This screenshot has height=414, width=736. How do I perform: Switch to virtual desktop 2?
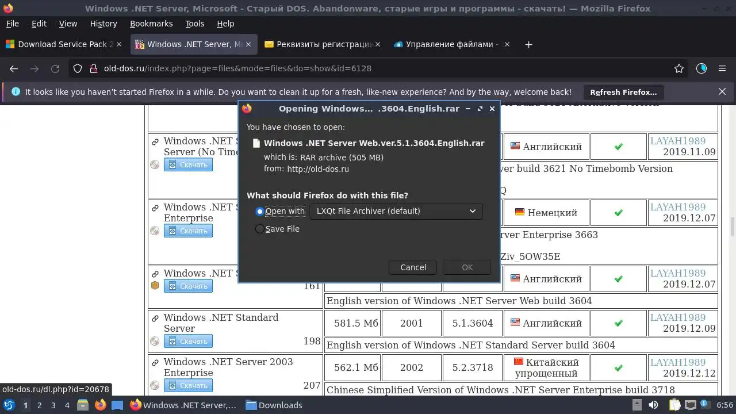[39, 405]
